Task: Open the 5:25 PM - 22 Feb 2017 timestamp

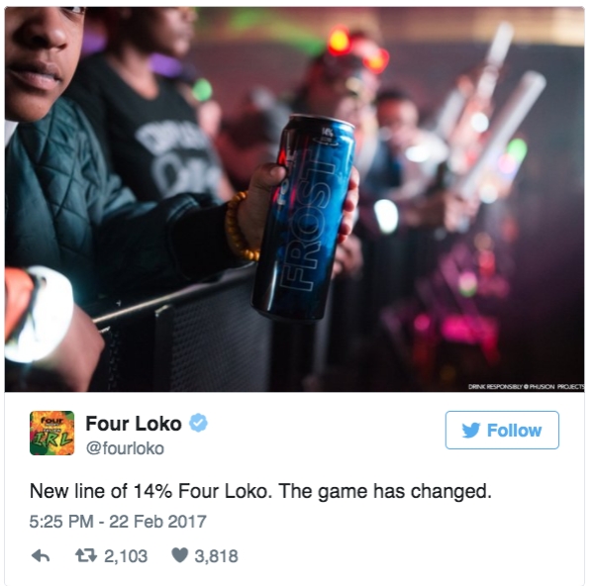Action: click(118, 522)
